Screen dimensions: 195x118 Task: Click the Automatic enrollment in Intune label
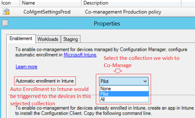tap(45, 81)
